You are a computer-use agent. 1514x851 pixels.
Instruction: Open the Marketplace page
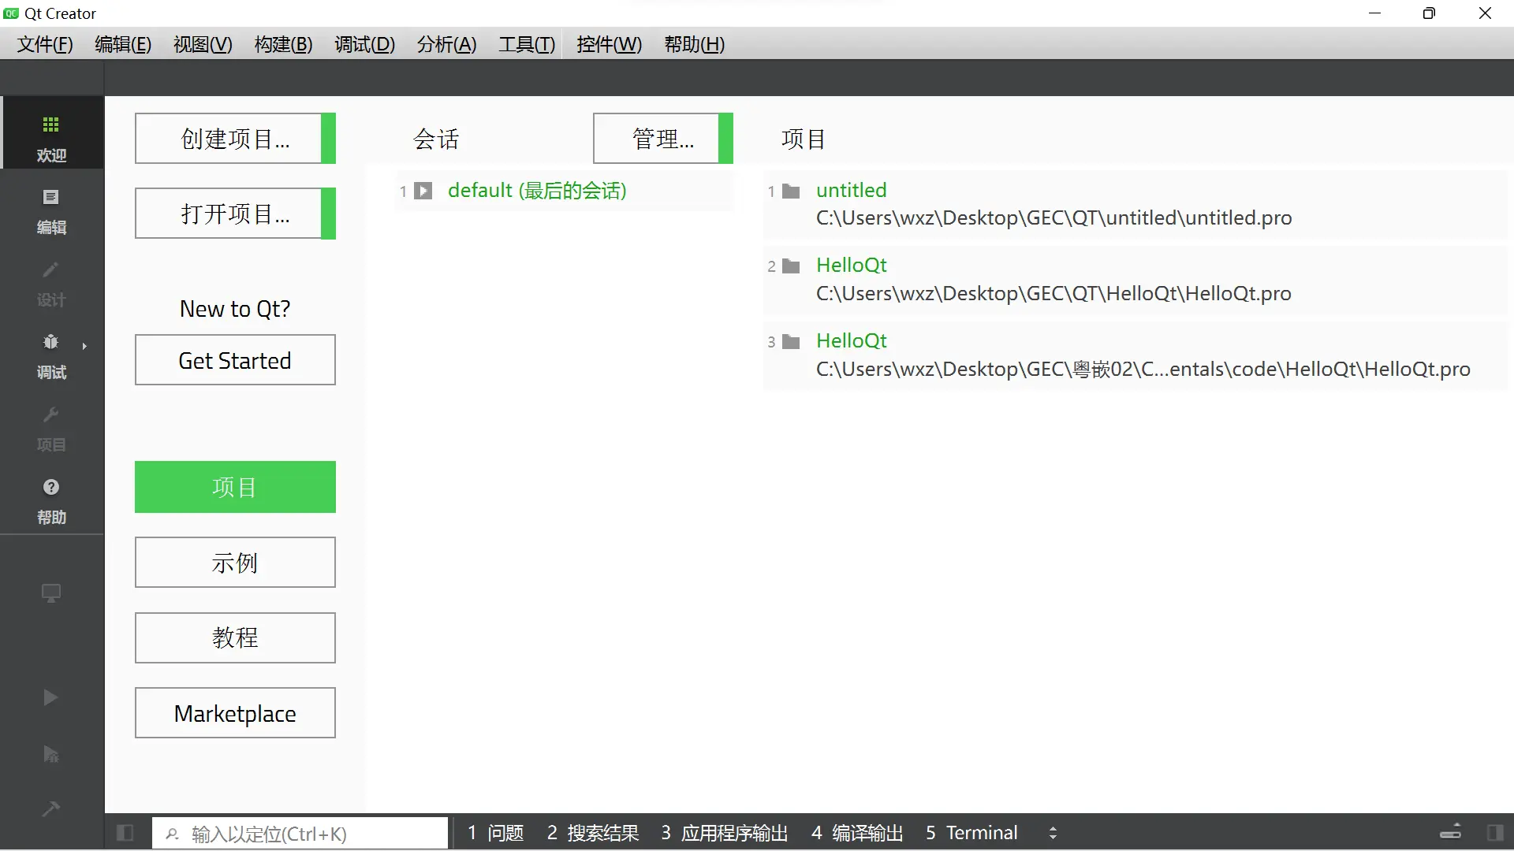[x=235, y=713]
